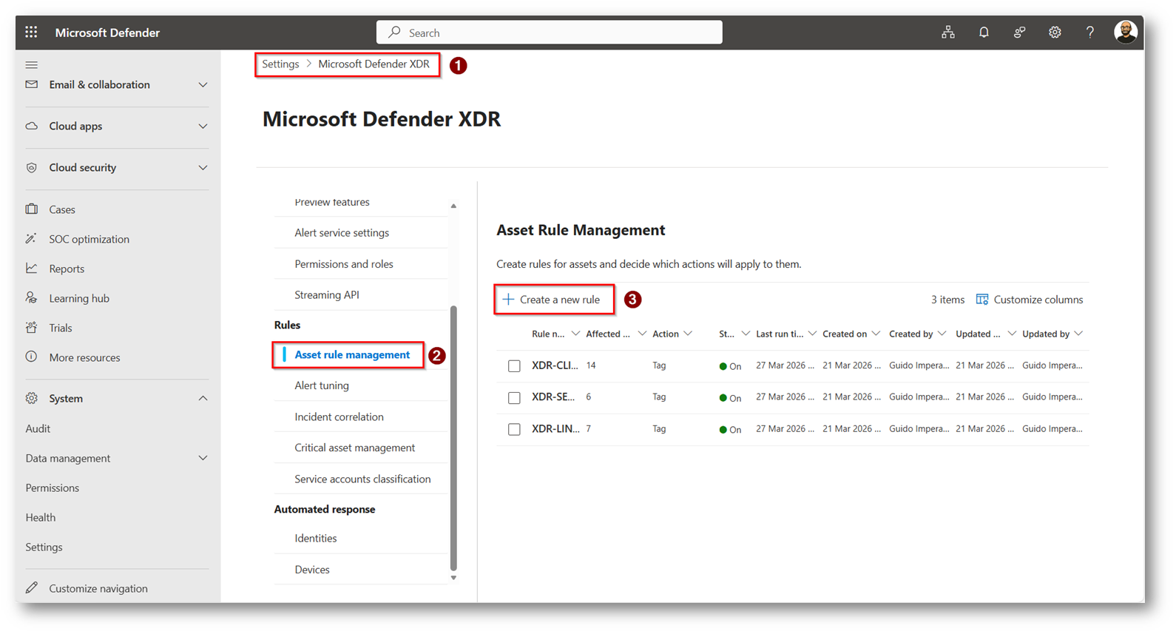Open the user profile avatar
Screen dimensions: 1176x634
pos(1126,32)
